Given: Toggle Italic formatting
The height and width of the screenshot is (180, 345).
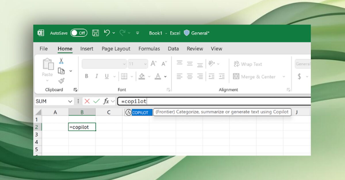Looking at the screenshot, I should tap(97, 76).
